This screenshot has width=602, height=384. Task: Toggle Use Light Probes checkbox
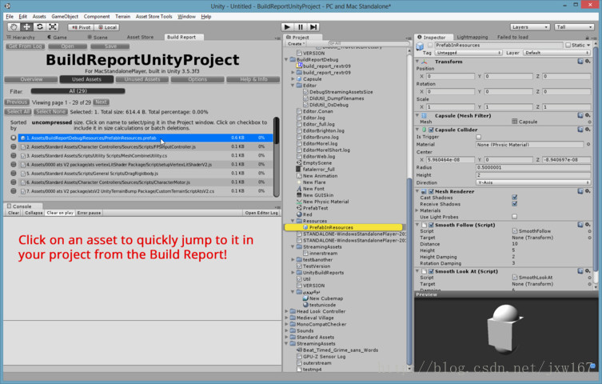515,217
